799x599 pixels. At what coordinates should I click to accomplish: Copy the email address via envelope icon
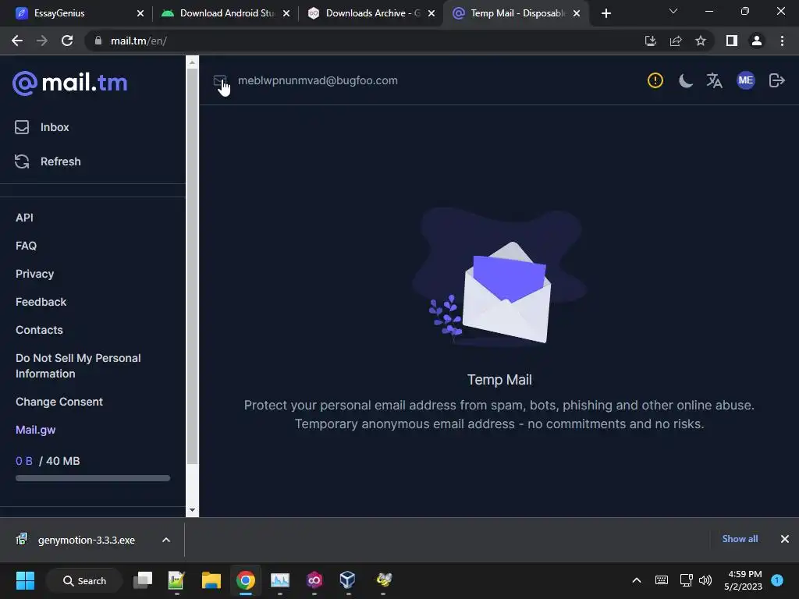(219, 80)
